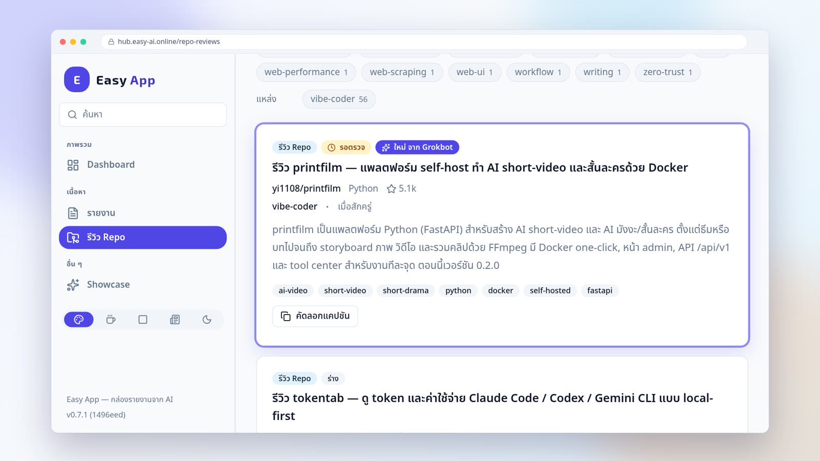Image resolution: width=820 pixels, height=461 pixels.
Task: Toggle the zero-trust tag filter
Action: pyautogui.click(x=668, y=72)
